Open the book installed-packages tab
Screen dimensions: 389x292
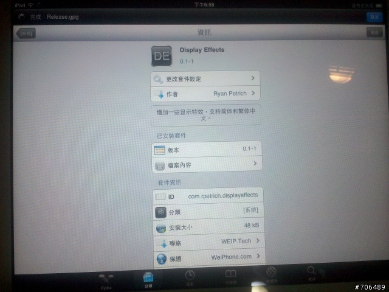coord(231,277)
